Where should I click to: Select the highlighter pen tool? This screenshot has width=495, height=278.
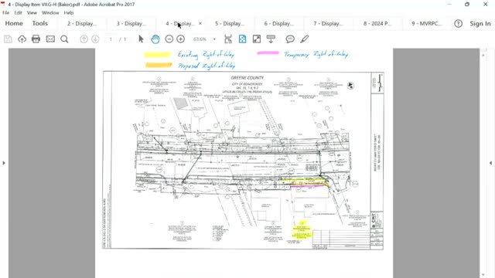coord(304,39)
